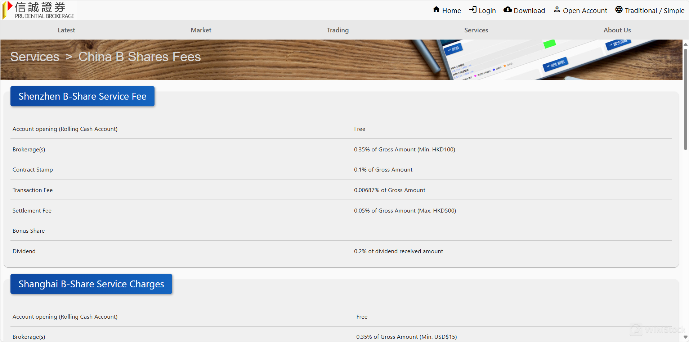Click the Prudential Brokerage logo
The width and height of the screenshot is (689, 342).
click(x=39, y=10)
